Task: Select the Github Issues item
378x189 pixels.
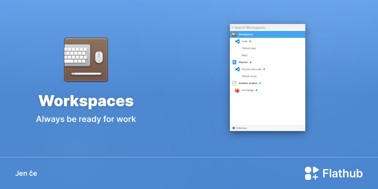Action: 249,76
